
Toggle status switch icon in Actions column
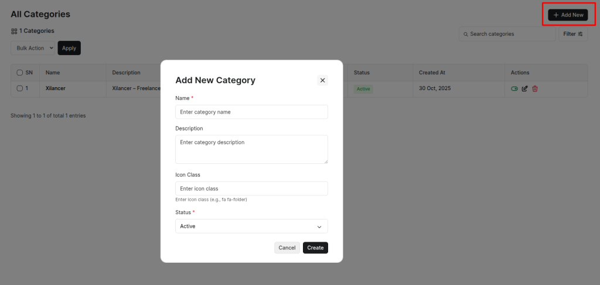[514, 88]
